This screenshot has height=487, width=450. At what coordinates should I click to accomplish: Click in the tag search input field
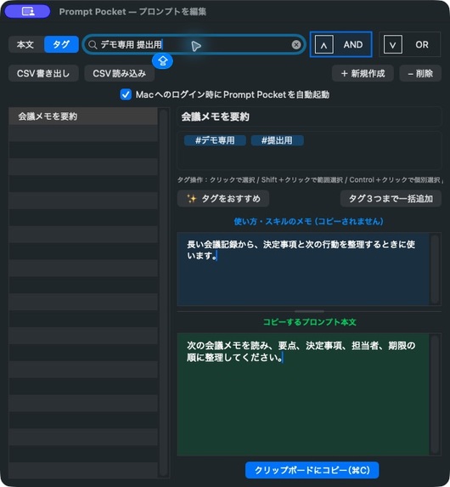point(194,45)
